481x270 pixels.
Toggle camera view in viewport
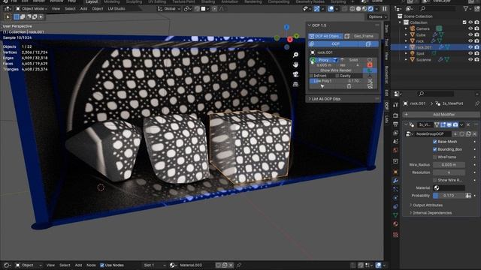coord(295,74)
